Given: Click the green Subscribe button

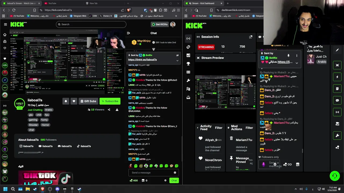Looking at the screenshot, I should pyautogui.click(x=110, y=101).
